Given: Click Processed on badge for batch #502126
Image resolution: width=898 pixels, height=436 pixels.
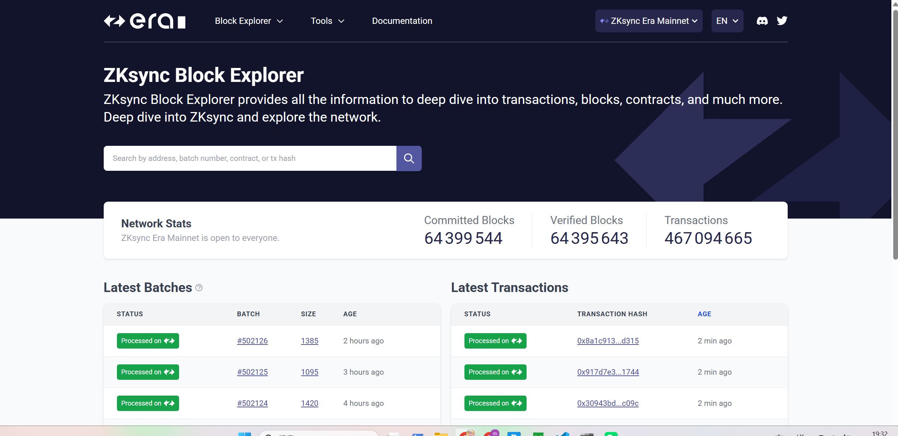Looking at the screenshot, I should pos(148,341).
